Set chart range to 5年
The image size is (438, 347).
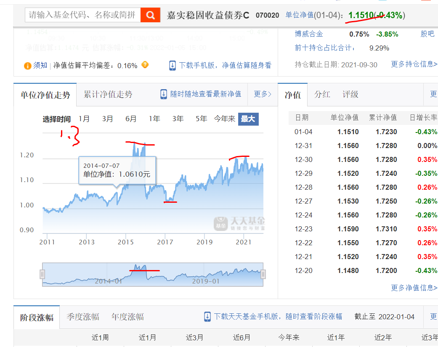point(202,119)
